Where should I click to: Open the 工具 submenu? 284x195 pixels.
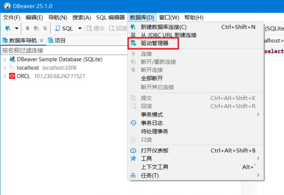click(196, 159)
